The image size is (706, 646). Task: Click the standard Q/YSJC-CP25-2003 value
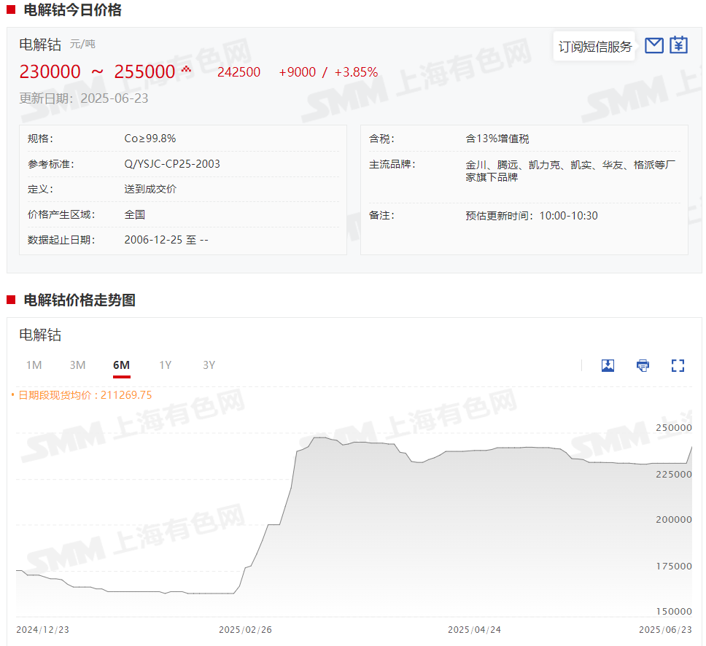pos(172,164)
